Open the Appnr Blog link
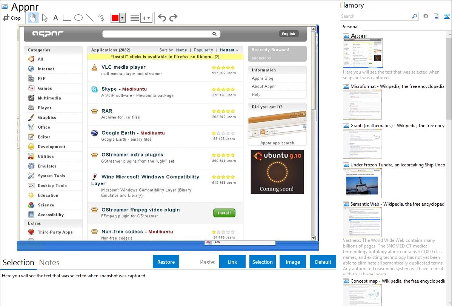 [x=262, y=78]
